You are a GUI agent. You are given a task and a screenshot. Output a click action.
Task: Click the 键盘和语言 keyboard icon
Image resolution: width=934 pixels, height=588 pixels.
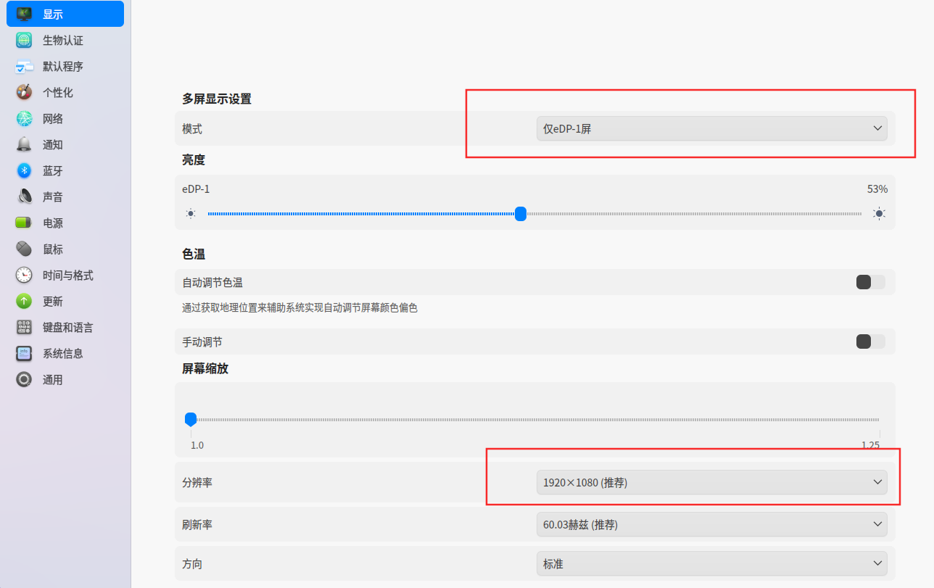(25, 327)
